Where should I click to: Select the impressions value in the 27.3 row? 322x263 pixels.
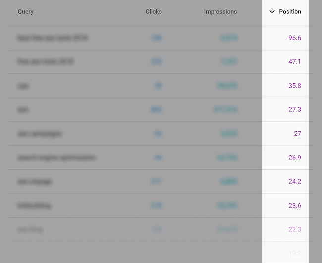click(x=225, y=109)
